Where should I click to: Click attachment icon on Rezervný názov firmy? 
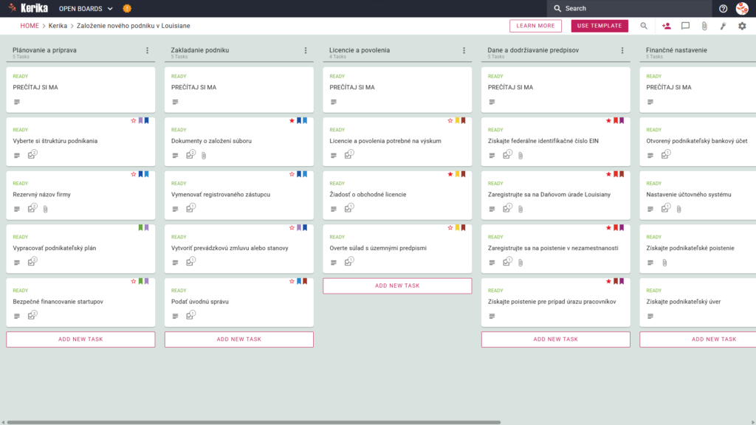point(45,209)
